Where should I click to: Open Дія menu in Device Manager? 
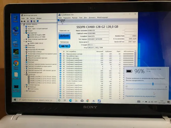pyautogui.click(x=28, y=18)
